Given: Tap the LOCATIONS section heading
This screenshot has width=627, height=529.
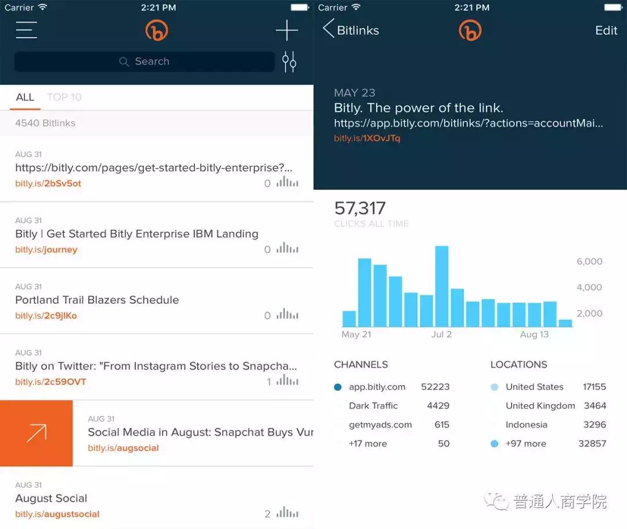Looking at the screenshot, I should tap(518, 365).
